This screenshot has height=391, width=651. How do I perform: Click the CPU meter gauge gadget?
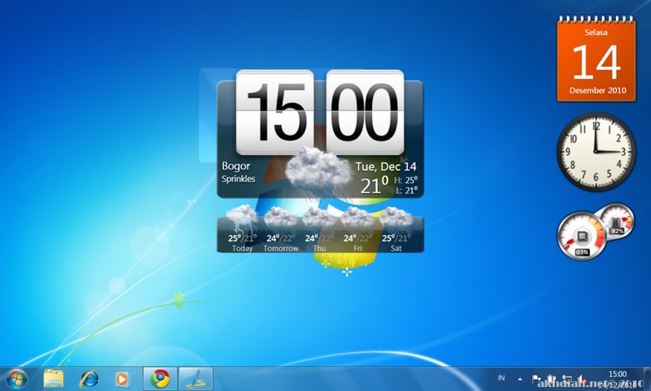click(581, 236)
